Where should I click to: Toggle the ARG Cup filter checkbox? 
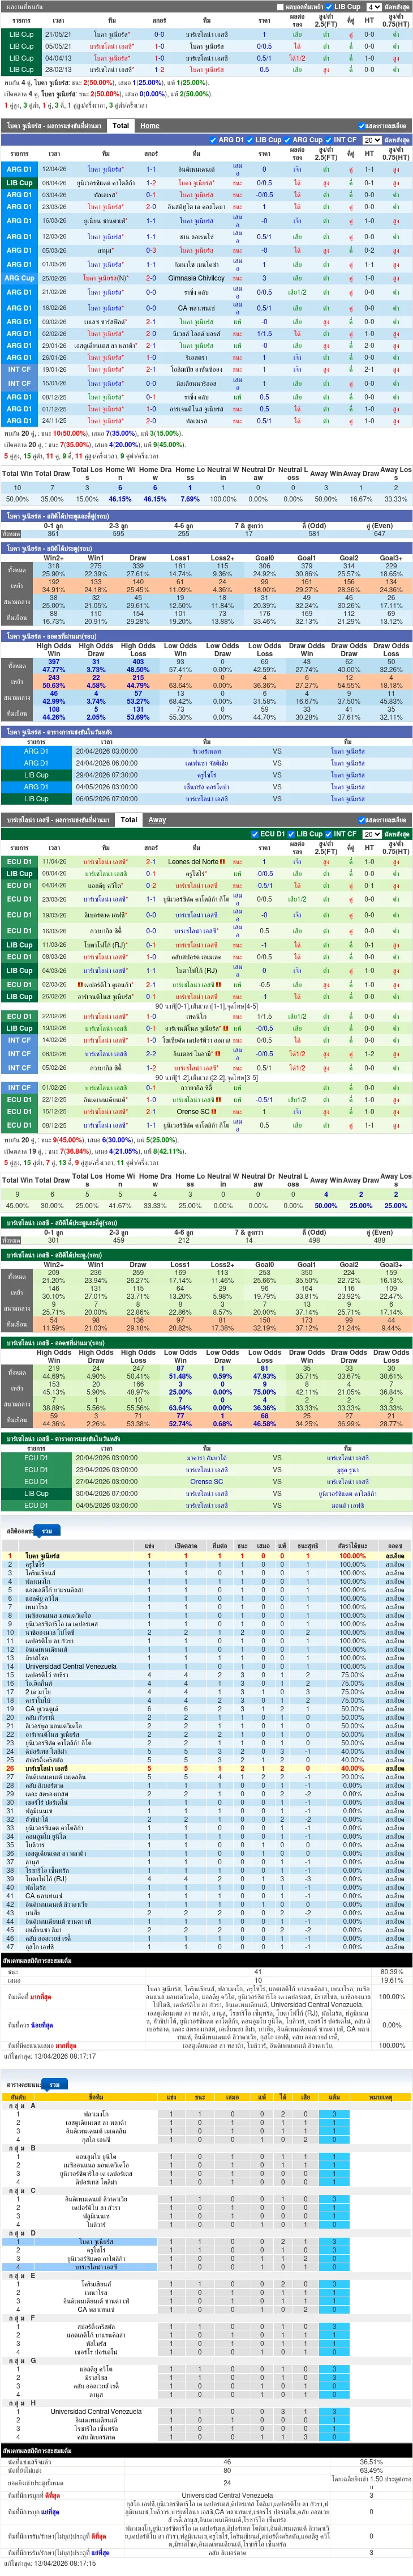pyautogui.click(x=287, y=140)
